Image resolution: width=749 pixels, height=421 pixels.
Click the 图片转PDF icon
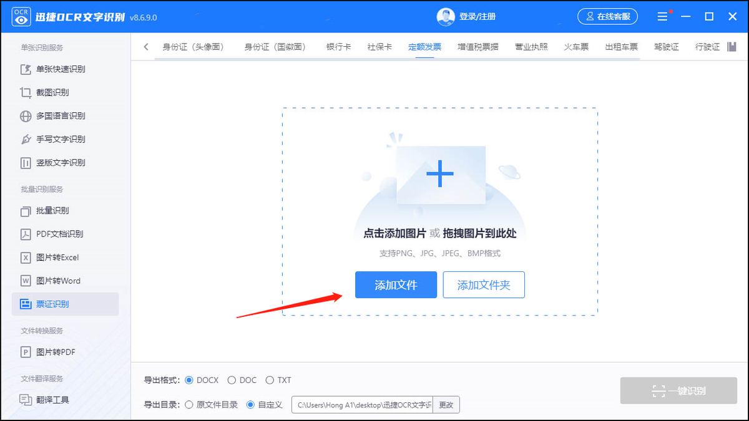tap(26, 352)
